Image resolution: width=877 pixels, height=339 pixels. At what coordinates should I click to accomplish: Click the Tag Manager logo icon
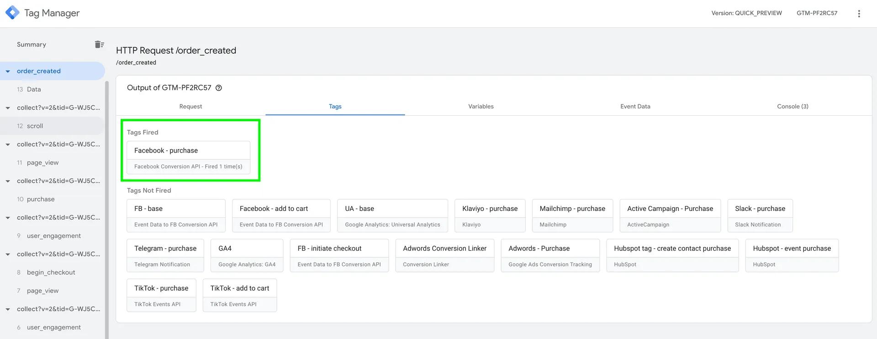coord(12,13)
